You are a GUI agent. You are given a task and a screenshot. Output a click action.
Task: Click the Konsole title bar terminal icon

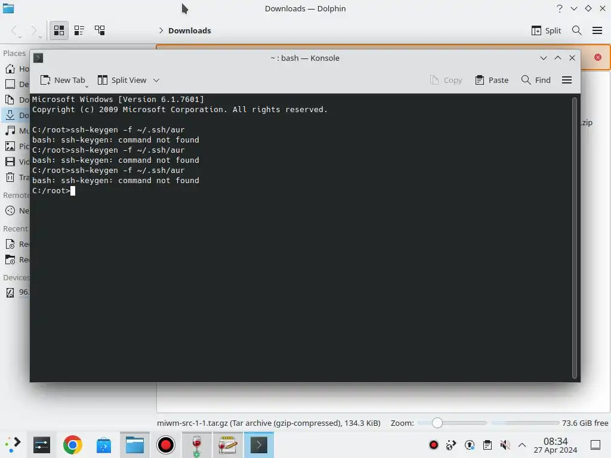38,58
